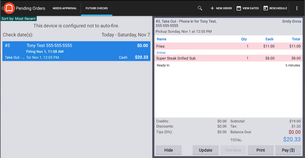Select the Super Steak Grilled Sub item
The width and height of the screenshot is (305, 158).
click(198, 58)
